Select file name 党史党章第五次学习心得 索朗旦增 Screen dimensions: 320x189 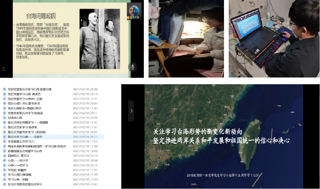(x=30, y=89)
